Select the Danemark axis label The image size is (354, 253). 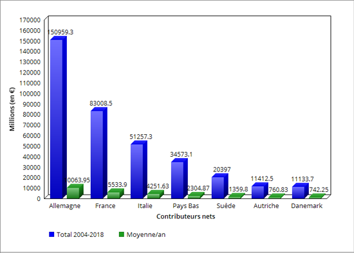[306, 206]
